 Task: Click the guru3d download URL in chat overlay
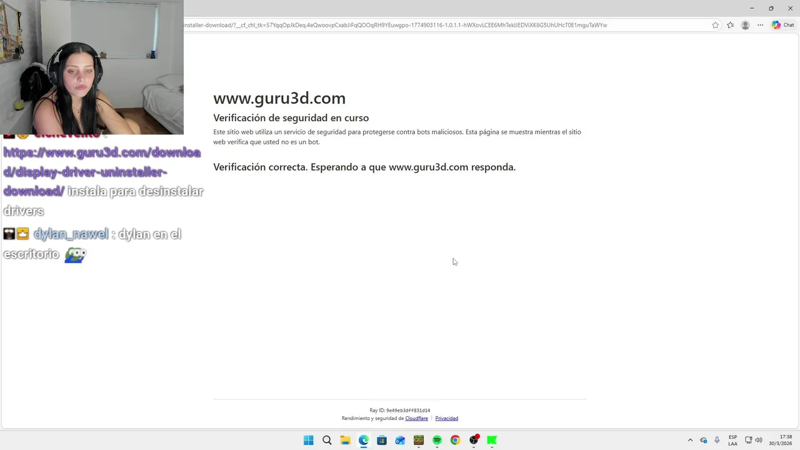(102, 172)
